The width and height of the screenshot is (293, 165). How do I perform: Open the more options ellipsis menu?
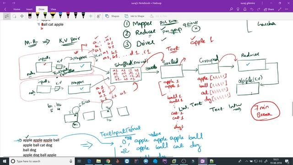(287, 9)
